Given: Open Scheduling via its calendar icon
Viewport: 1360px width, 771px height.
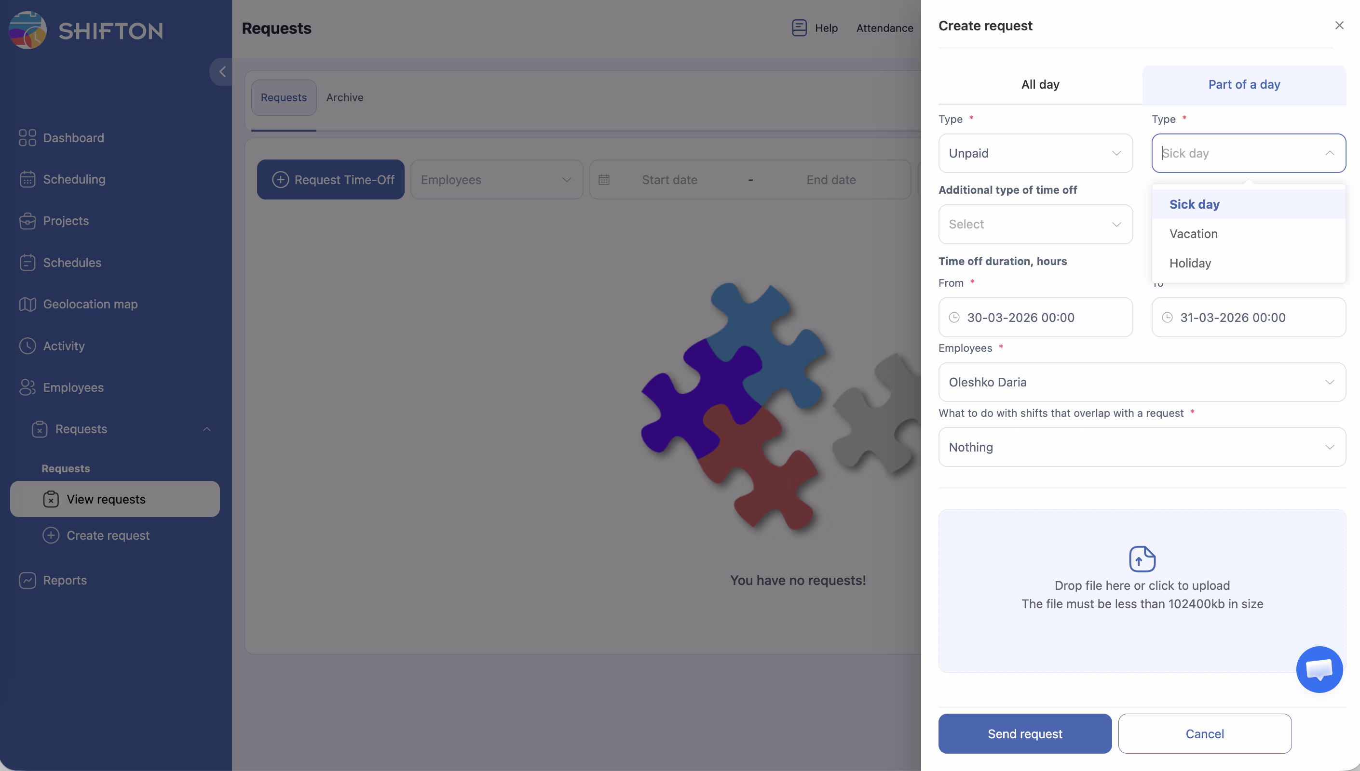Looking at the screenshot, I should (x=27, y=180).
